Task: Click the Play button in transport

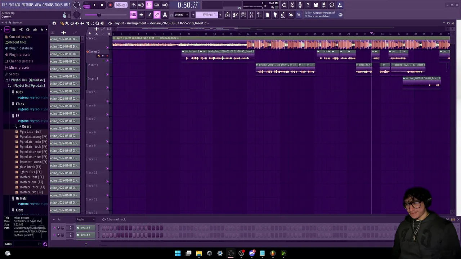Action: pyautogui.click(x=94, y=5)
